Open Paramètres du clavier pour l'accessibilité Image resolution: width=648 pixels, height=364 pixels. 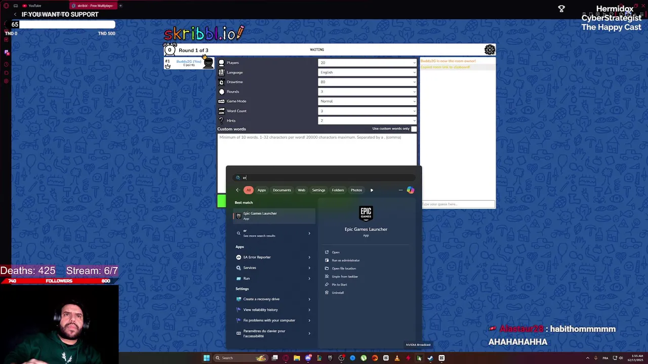pos(274,334)
